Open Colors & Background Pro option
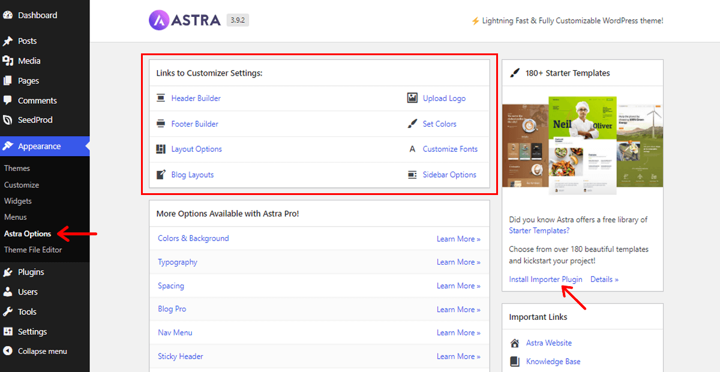Viewport: 720px width, 372px height. tap(193, 238)
